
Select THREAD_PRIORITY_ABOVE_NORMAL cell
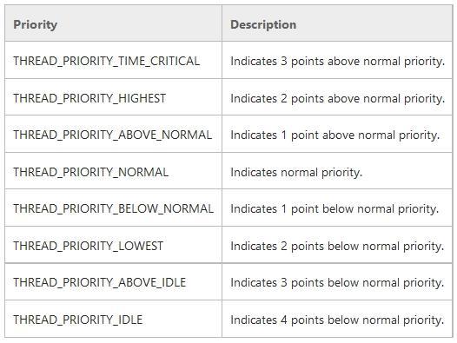pyautogui.click(x=112, y=135)
